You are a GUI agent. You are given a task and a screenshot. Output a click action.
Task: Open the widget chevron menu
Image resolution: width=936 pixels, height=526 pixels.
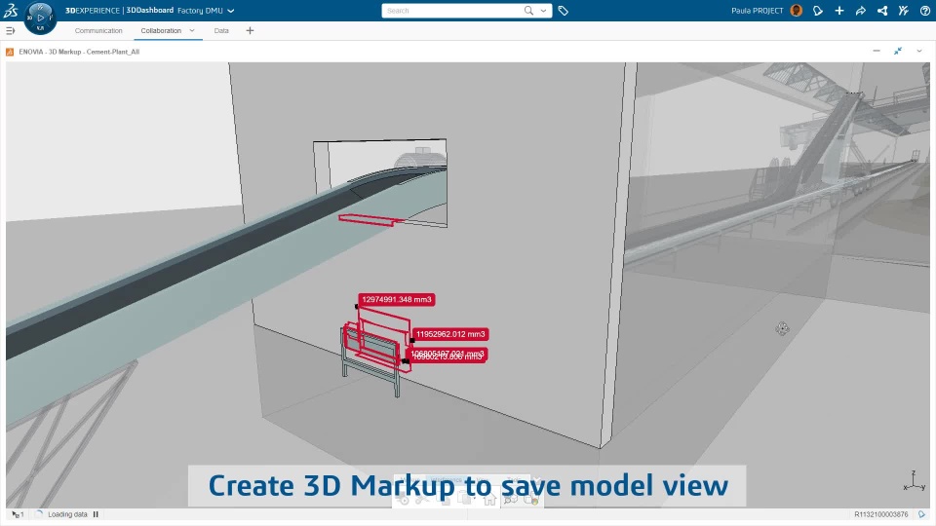[919, 52]
